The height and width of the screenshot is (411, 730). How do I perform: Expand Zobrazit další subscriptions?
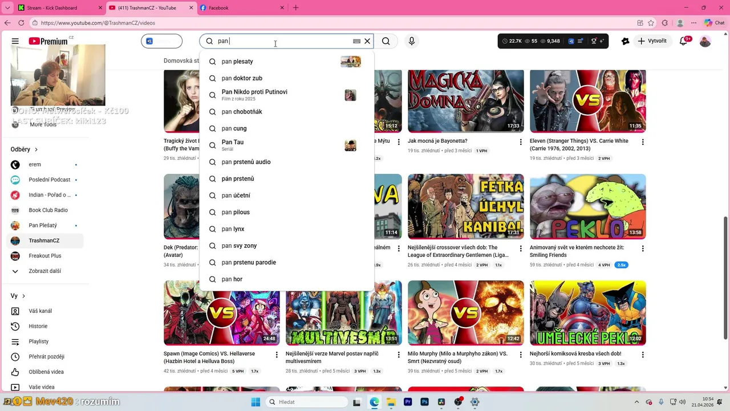click(x=44, y=271)
